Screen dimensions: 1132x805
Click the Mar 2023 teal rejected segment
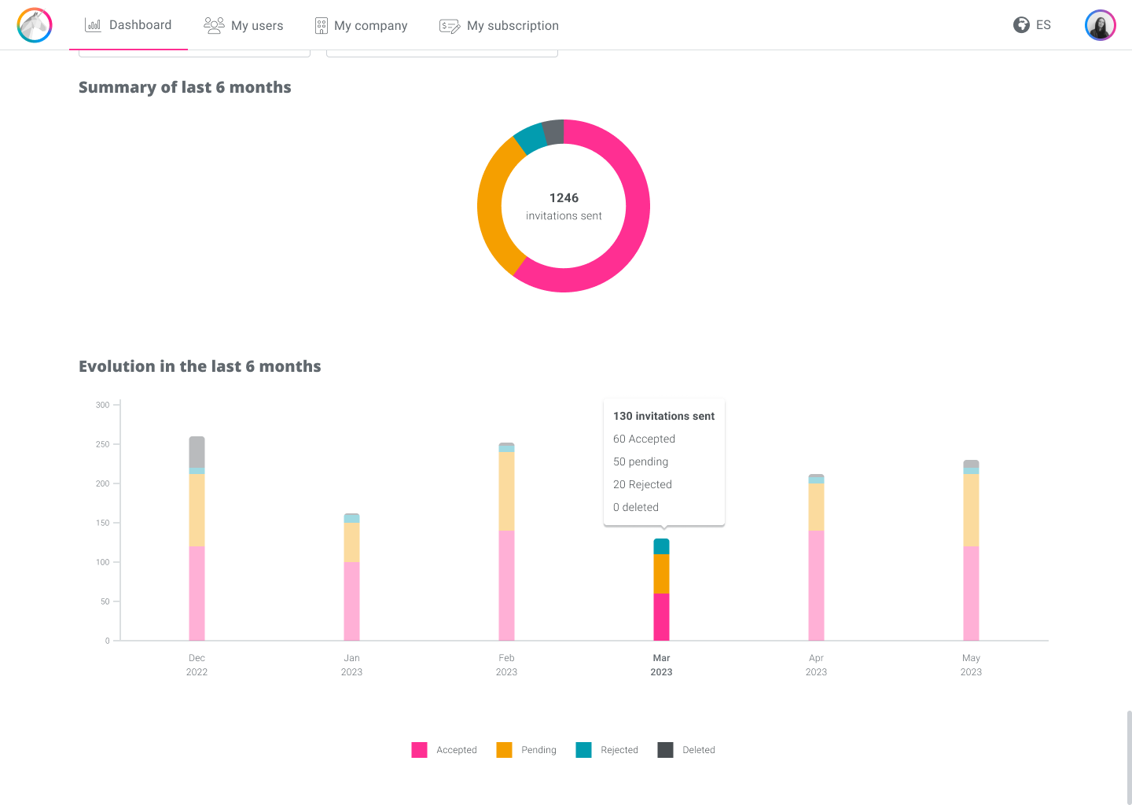point(661,546)
